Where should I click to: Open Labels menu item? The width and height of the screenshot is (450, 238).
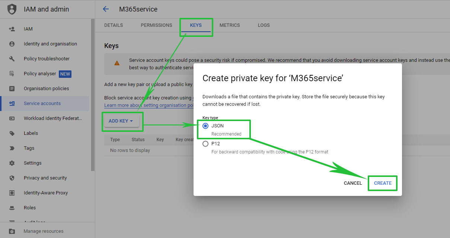45,133
